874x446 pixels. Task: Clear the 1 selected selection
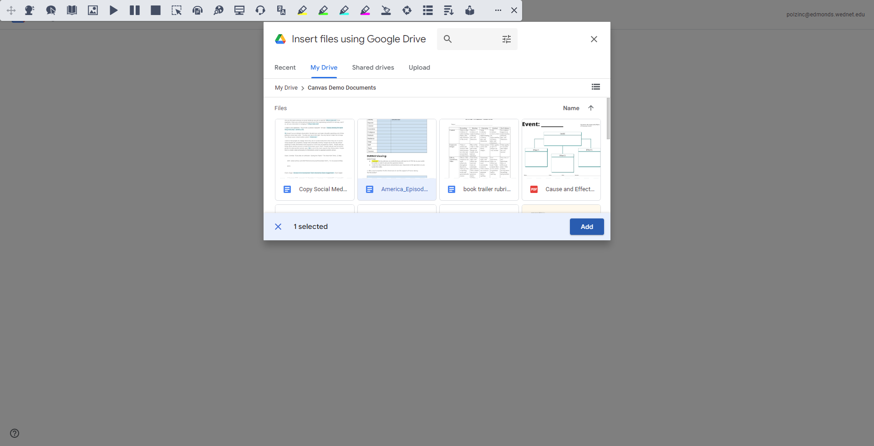click(278, 227)
